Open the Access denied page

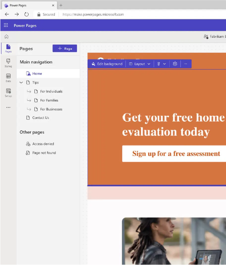tap(43, 144)
